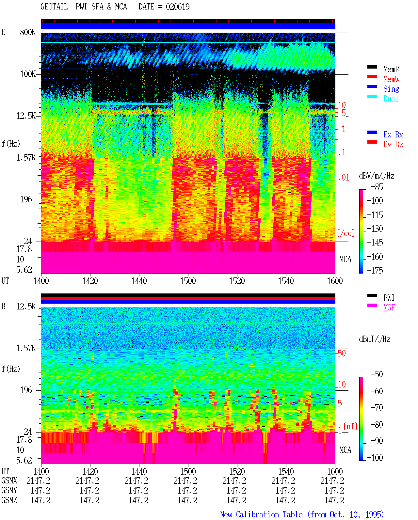Click the blue mode bar above E spectrogram
The image size is (418, 520).
click(188, 26)
